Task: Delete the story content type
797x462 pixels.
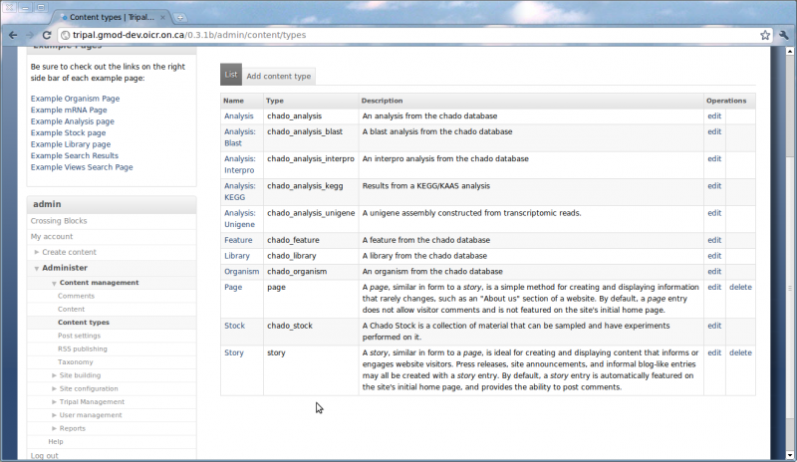Action: (740, 352)
